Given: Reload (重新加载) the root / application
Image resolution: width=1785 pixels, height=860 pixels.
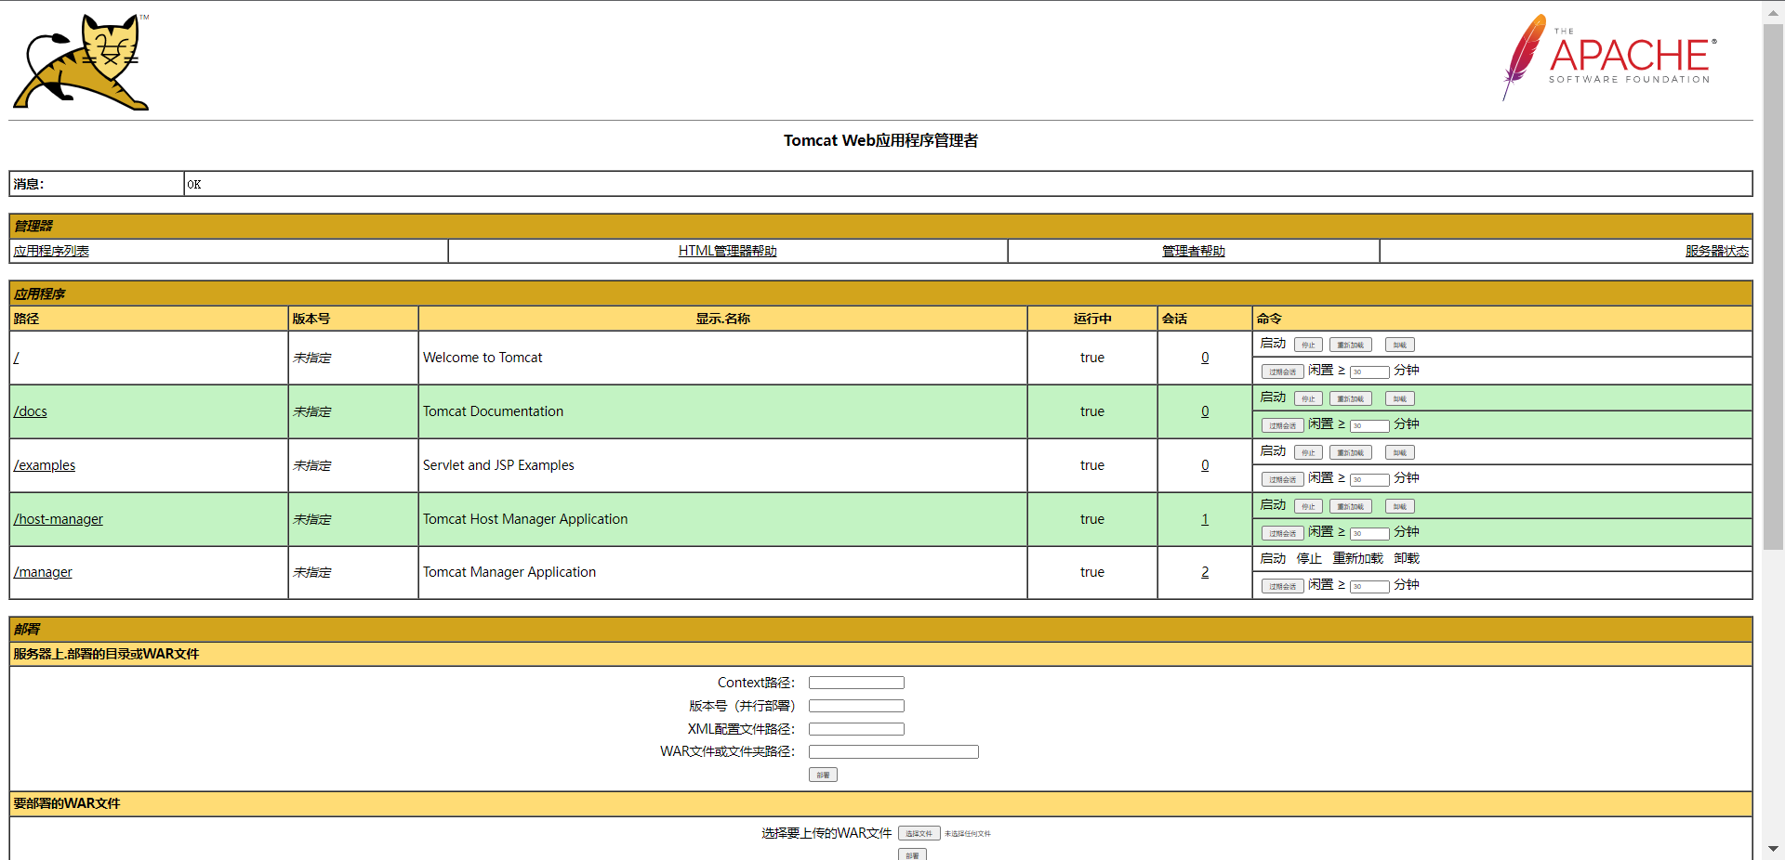Looking at the screenshot, I should point(1350,345).
